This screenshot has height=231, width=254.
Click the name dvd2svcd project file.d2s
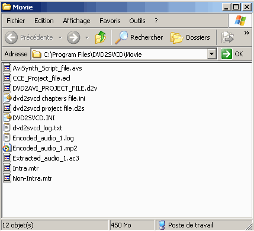[49, 108]
